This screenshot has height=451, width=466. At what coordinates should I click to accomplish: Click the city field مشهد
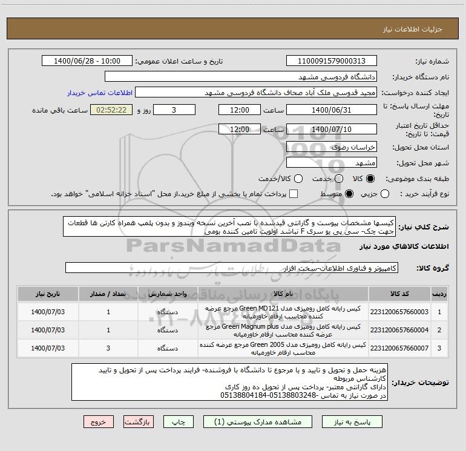(332, 163)
